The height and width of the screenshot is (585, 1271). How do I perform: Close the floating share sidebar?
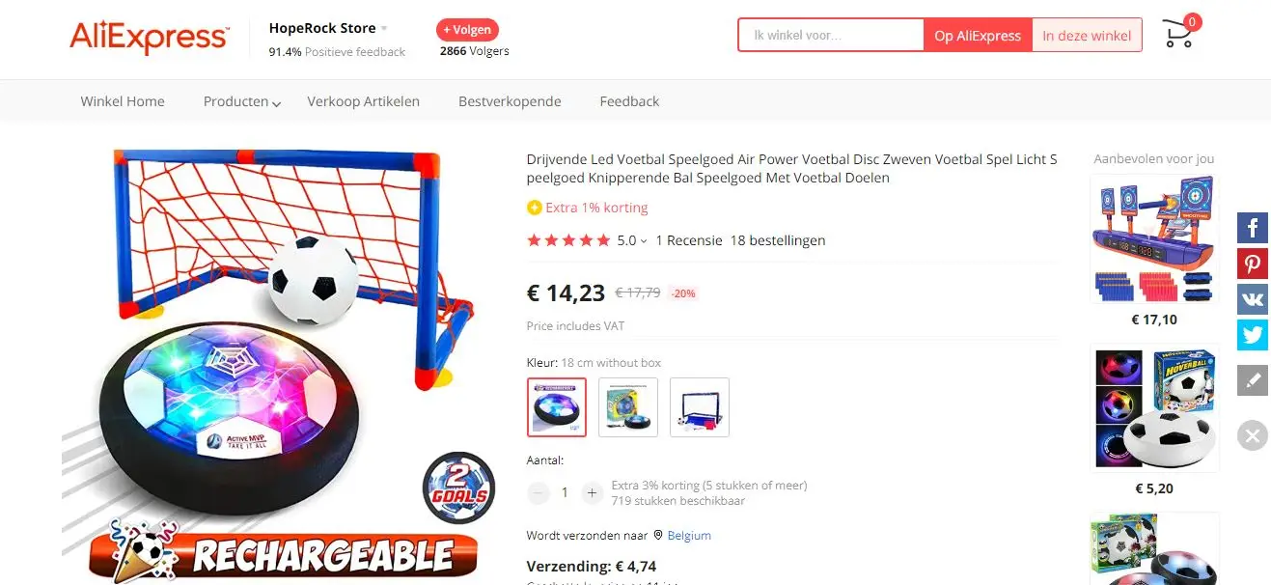point(1253,435)
